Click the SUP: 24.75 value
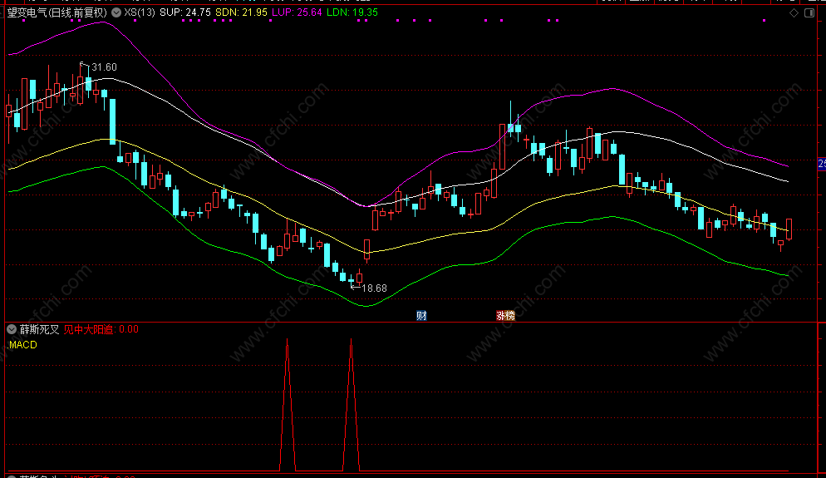The image size is (826, 478). 185,12
